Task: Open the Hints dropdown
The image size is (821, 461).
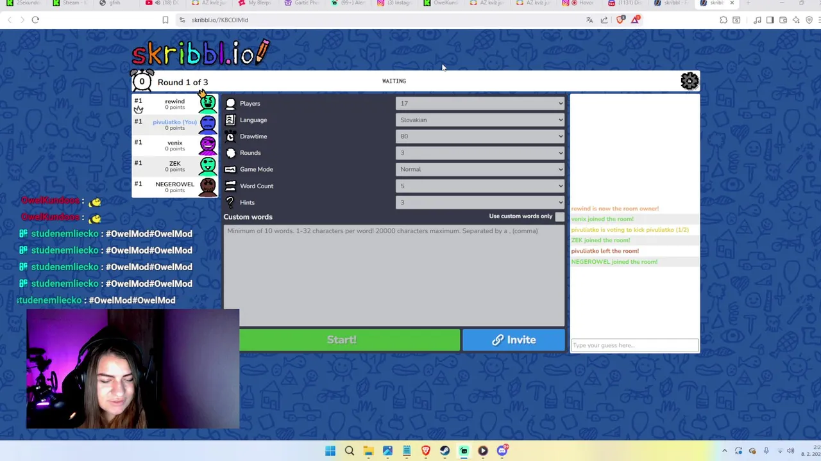Action: pyautogui.click(x=480, y=202)
